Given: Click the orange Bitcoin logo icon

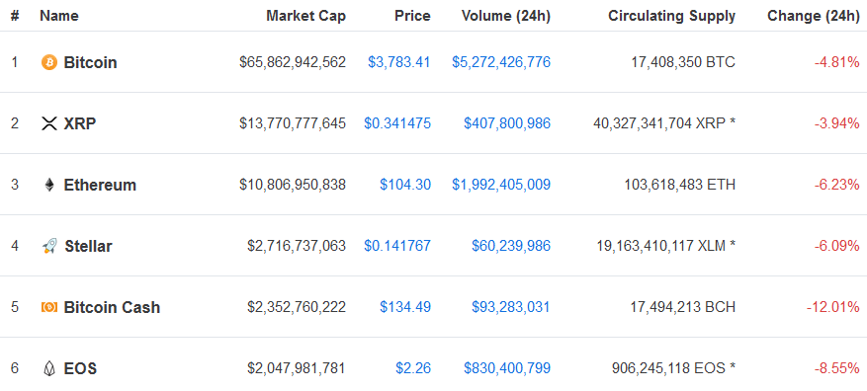Looking at the screenshot, I should [x=49, y=62].
